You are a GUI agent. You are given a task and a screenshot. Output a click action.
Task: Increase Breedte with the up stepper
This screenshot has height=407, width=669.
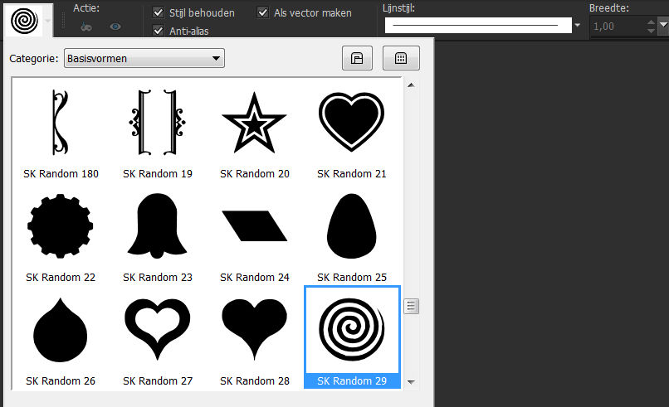pyautogui.click(x=651, y=22)
